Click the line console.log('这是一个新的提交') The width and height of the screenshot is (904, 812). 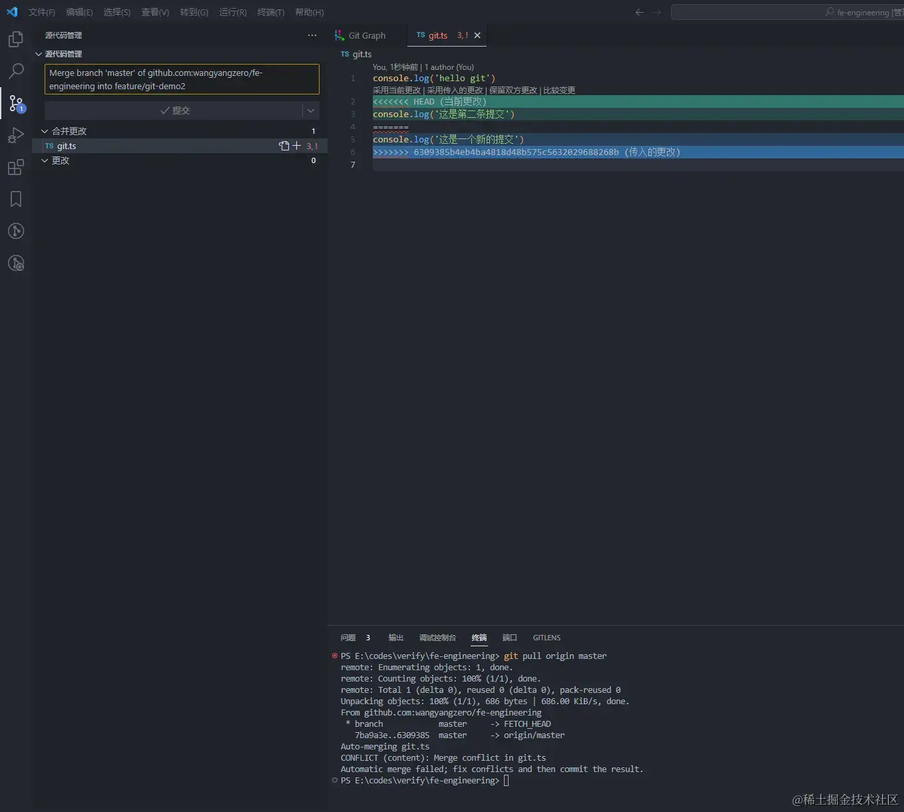(448, 140)
